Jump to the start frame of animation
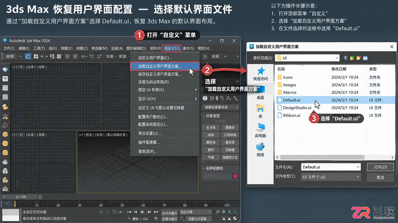This screenshot has height=223, width=398. coord(129,212)
